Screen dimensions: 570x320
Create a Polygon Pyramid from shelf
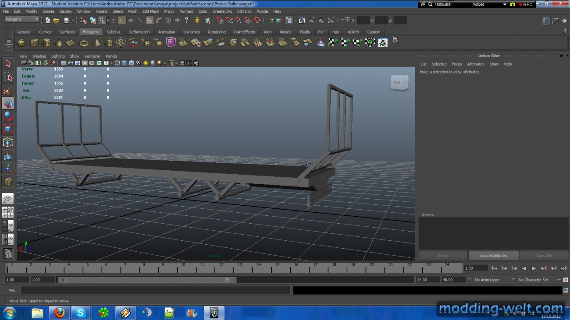click(96, 42)
